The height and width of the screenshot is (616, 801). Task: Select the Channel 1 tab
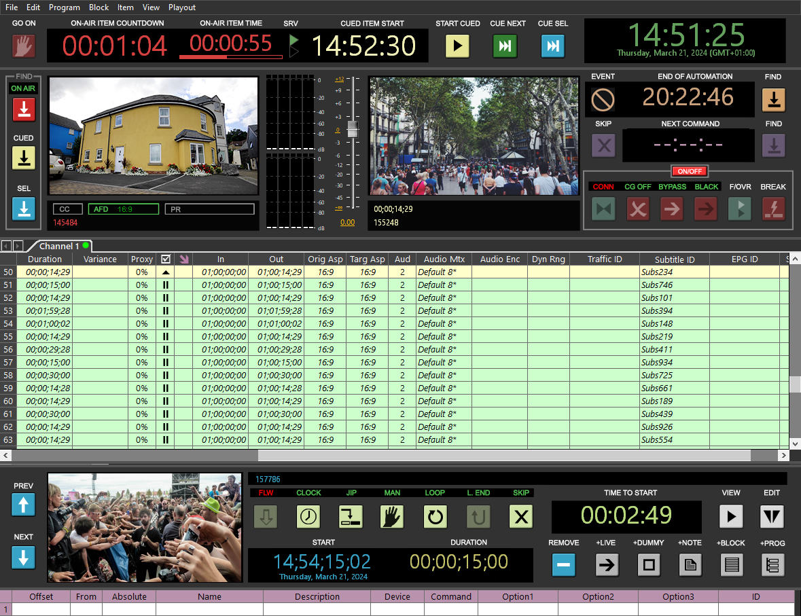(59, 246)
